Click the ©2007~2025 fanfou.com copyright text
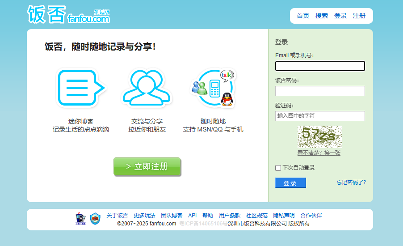The image size is (403, 246). point(147,223)
